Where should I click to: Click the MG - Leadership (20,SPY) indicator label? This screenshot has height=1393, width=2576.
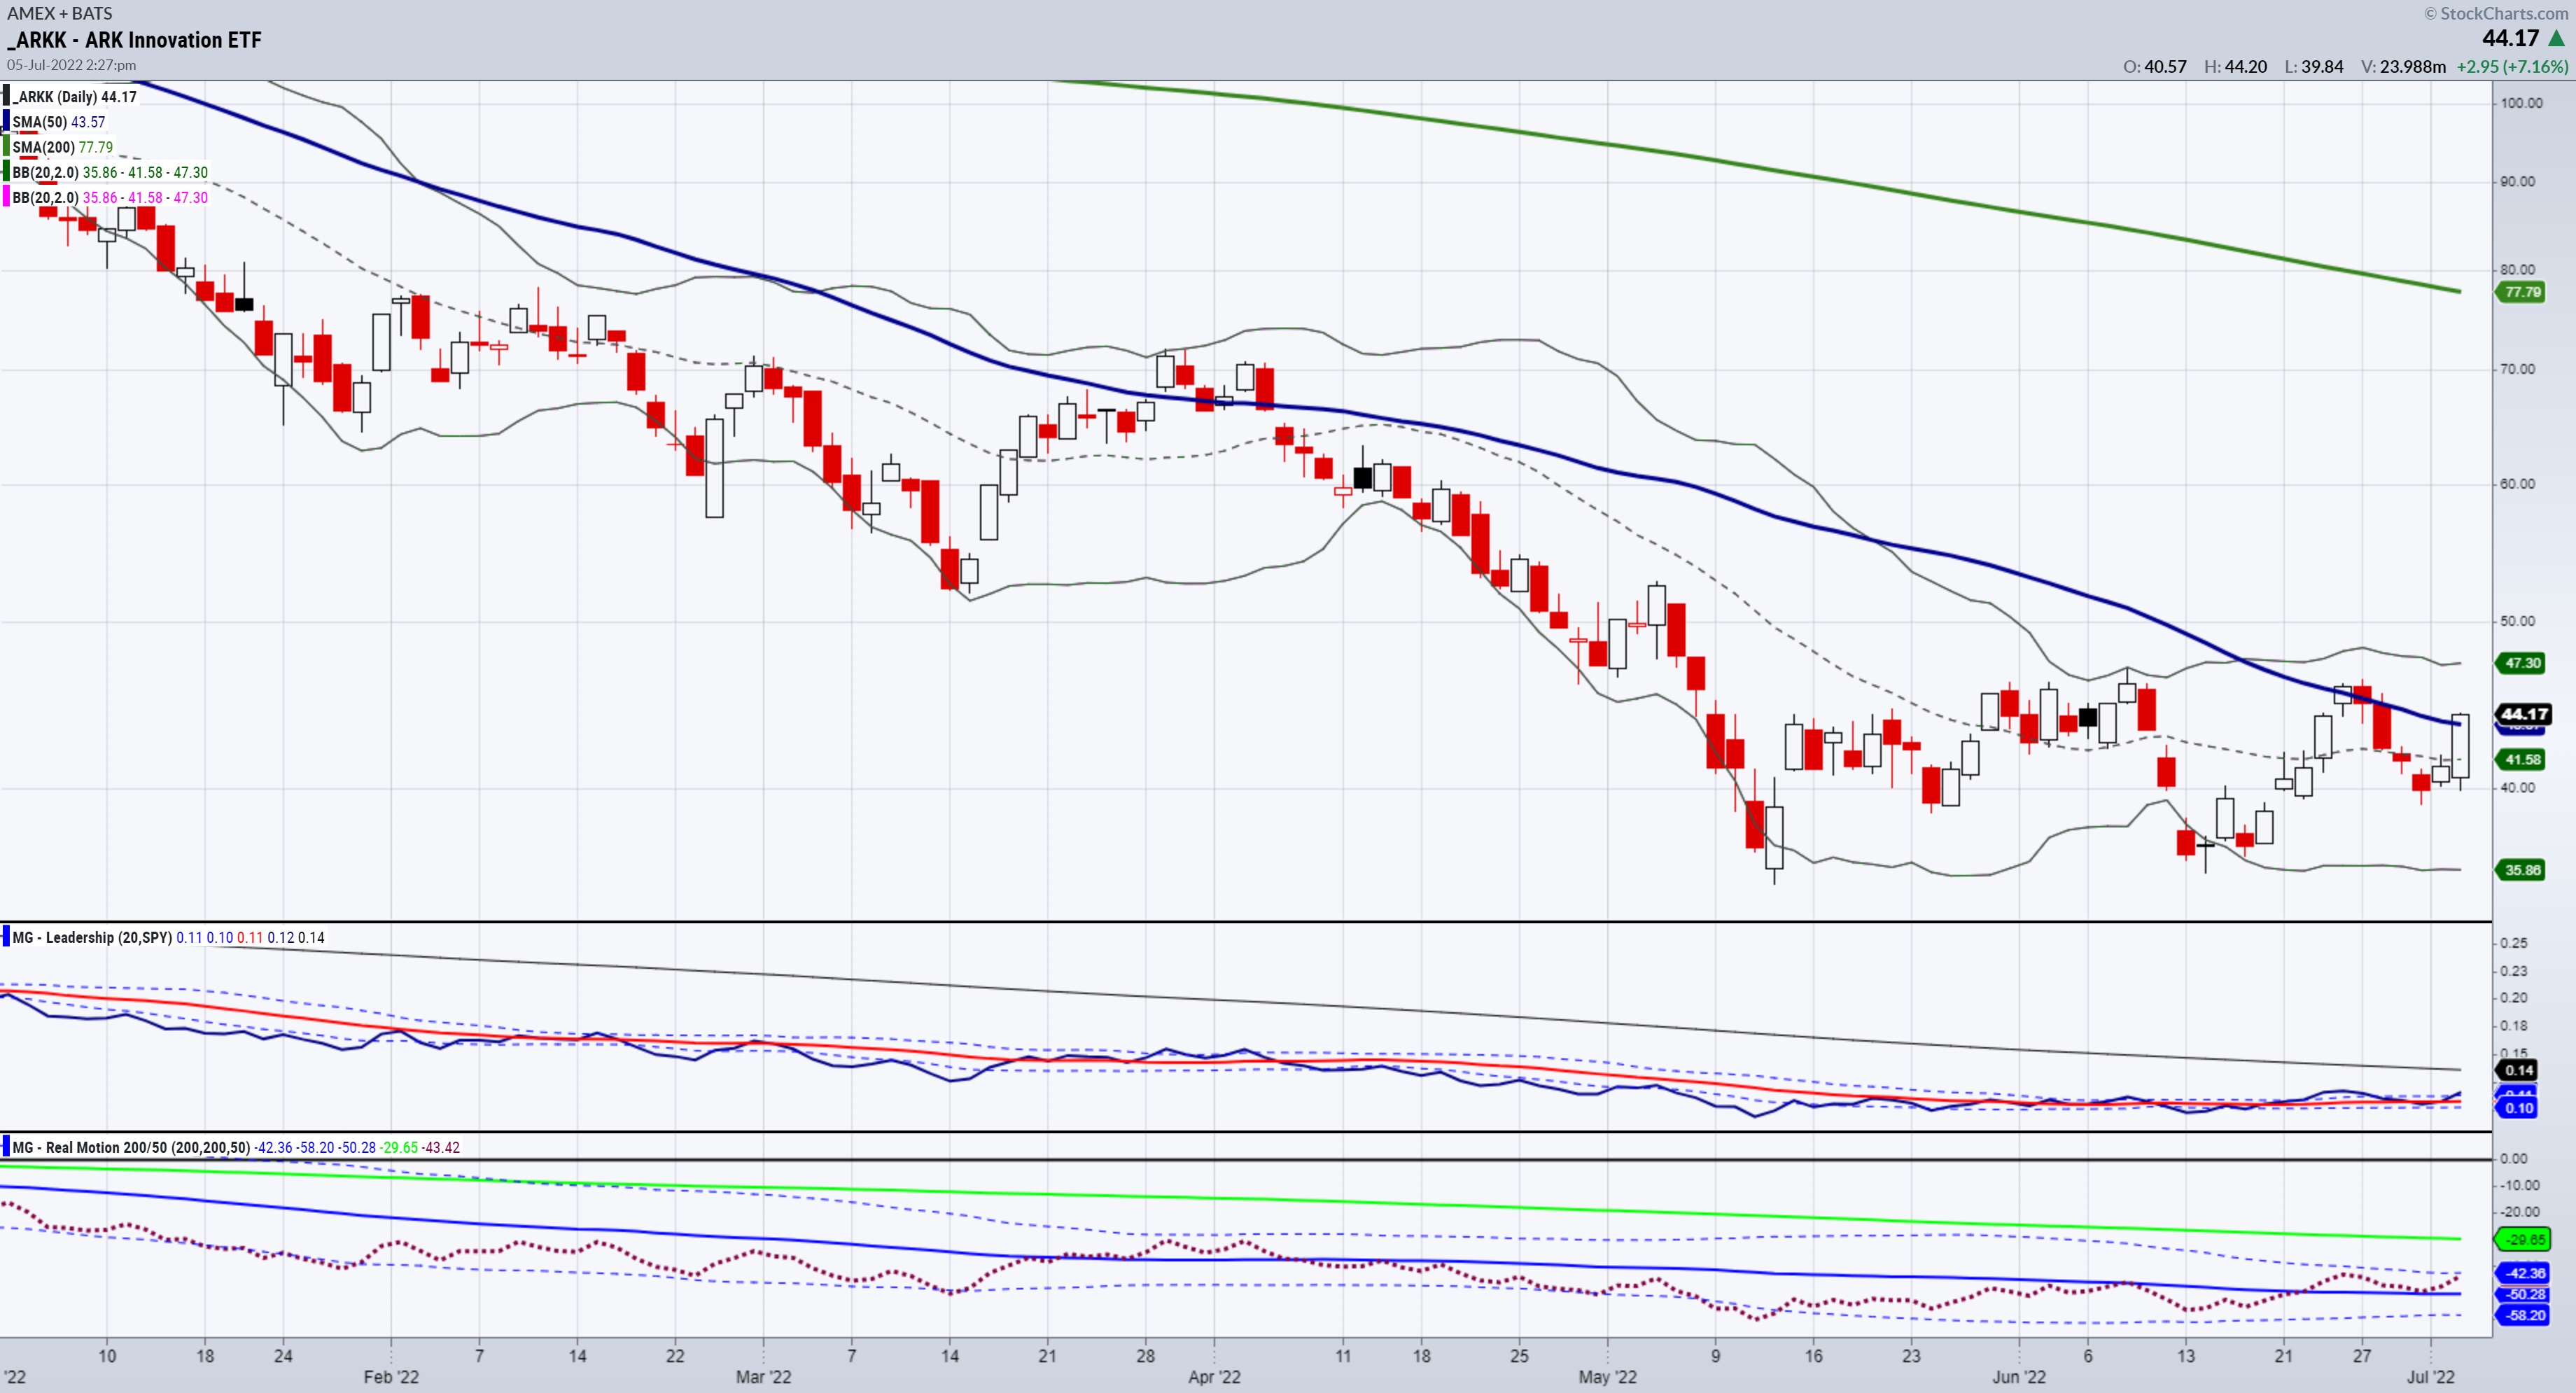pyautogui.click(x=92, y=938)
